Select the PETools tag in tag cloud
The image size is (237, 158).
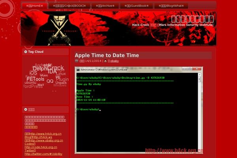click(x=36, y=79)
